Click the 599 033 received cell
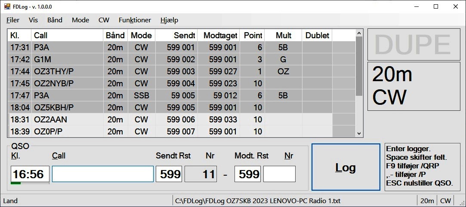Screen dimensions: 466x207 click(x=219, y=119)
